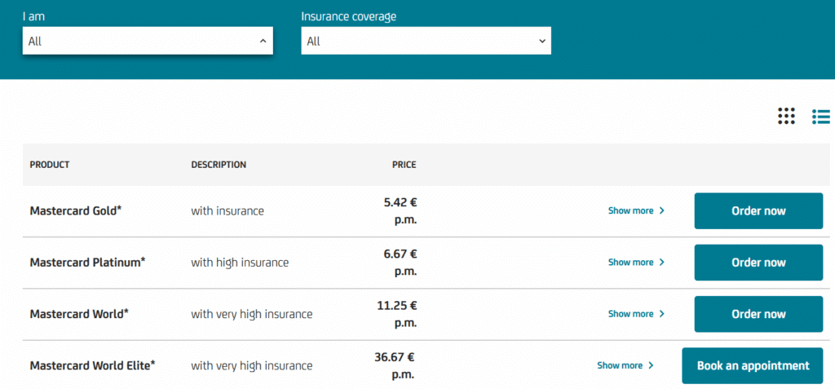Click the Mastercard World Elite product name
The height and width of the screenshot is (389, 835).
(x=92, y=365)
